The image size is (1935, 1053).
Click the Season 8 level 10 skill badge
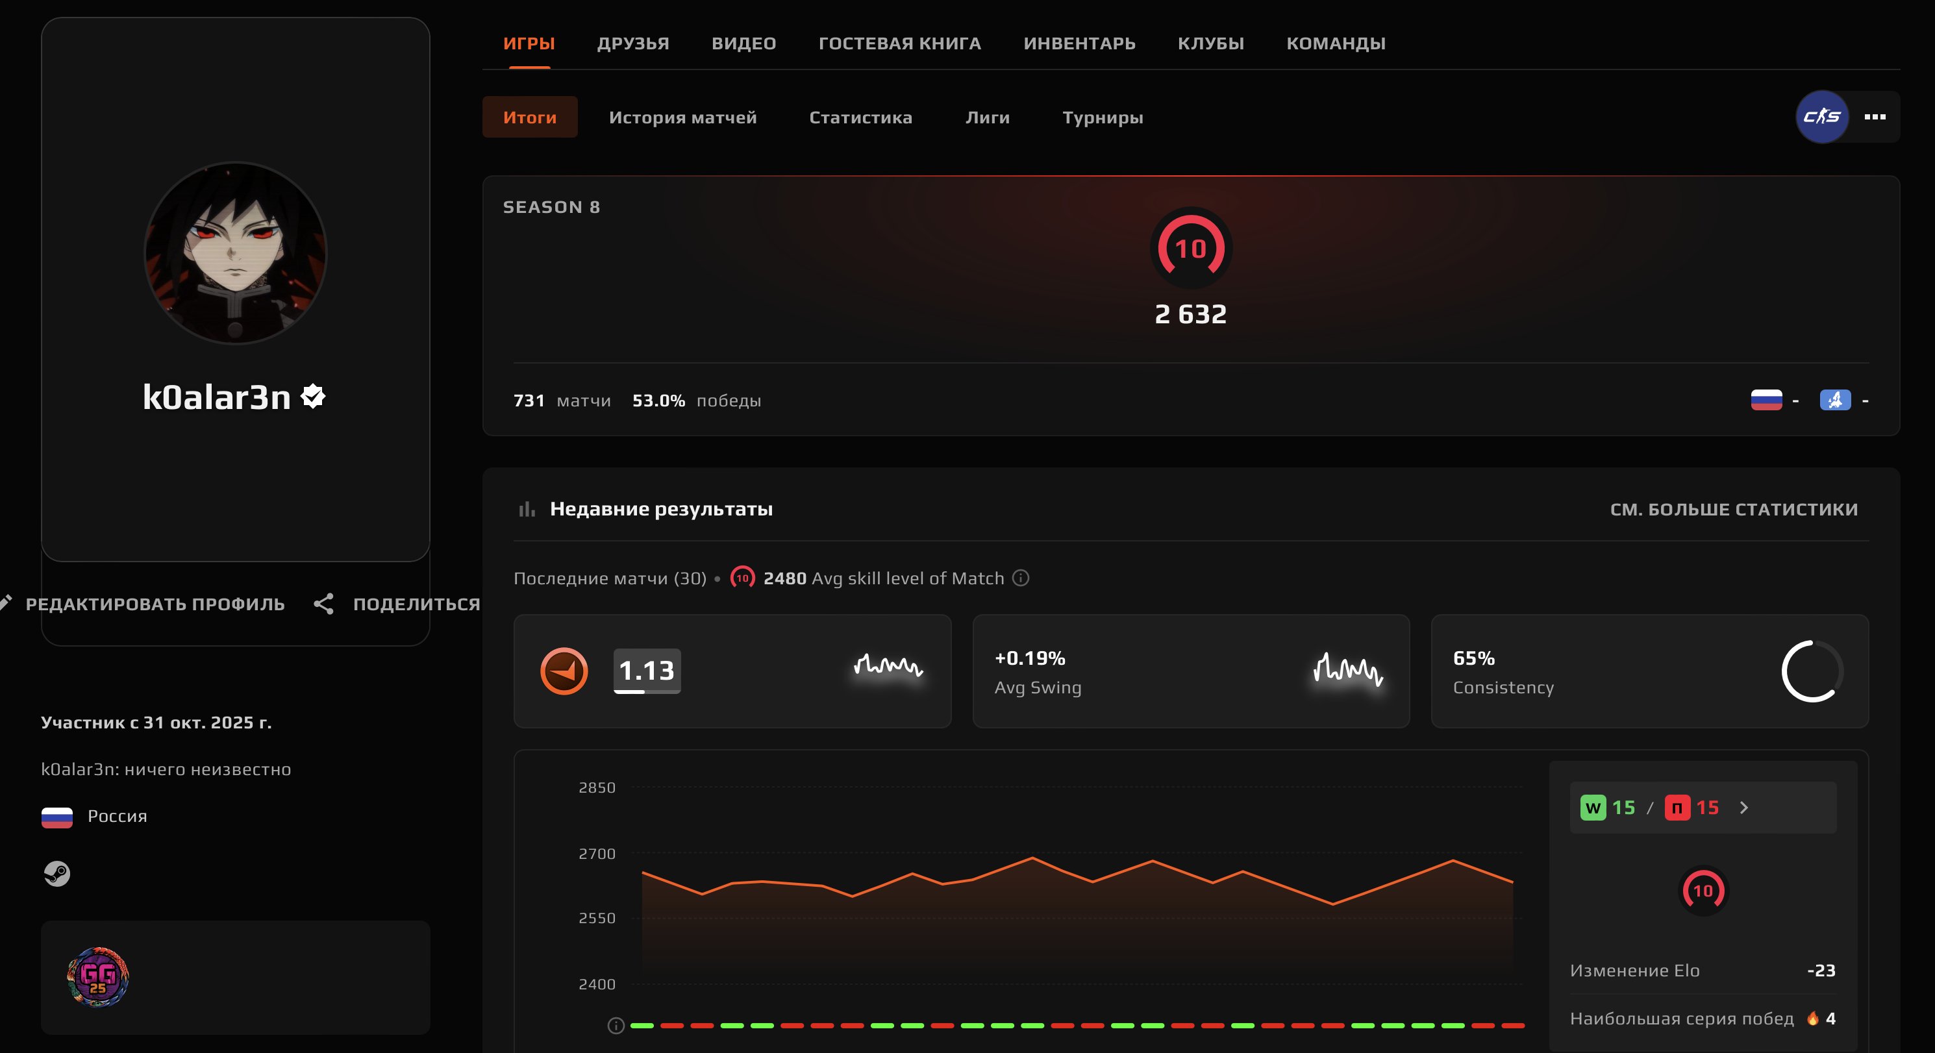[x=1191, y=248]
